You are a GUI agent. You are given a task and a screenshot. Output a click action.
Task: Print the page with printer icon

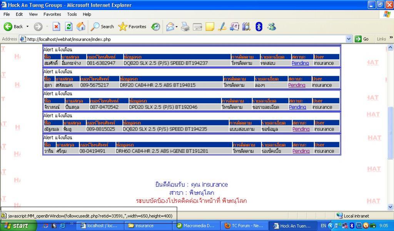pyautogui.click(x=185, y=27)
